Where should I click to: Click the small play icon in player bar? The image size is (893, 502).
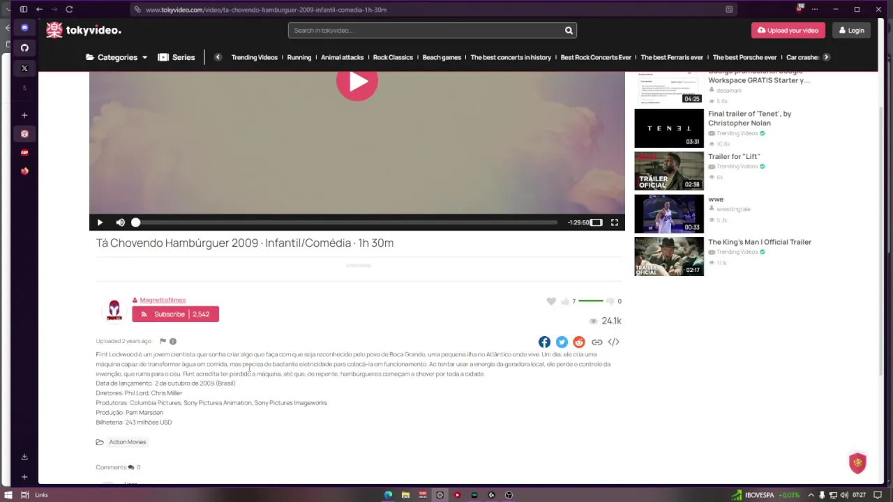pyautogui.click(x=100, y=222)
